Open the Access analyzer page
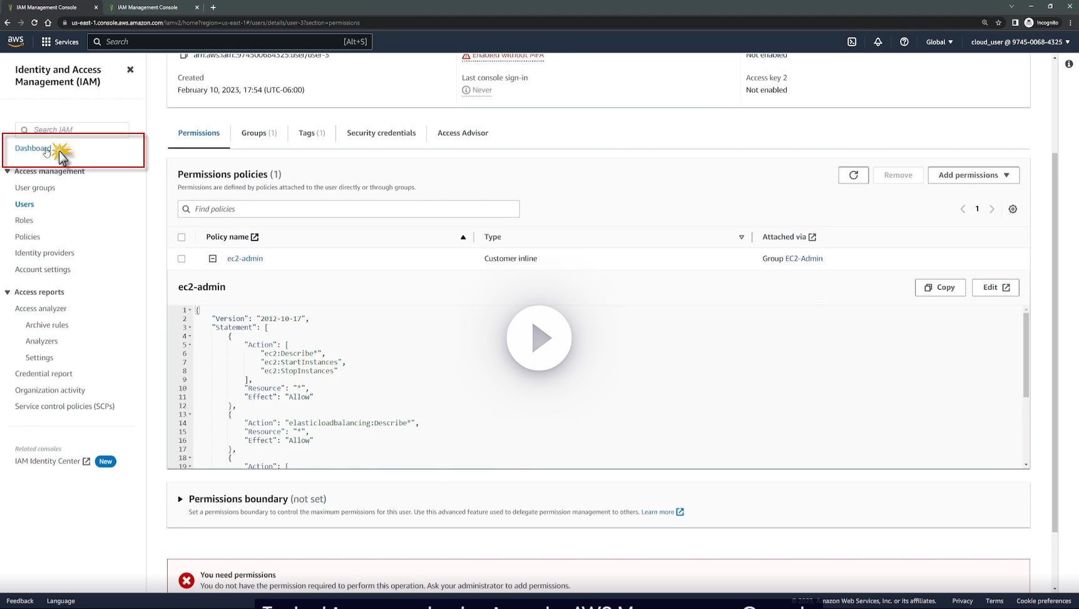Image resolution: width=1079 pixels, height=609 pixels. 41,309
